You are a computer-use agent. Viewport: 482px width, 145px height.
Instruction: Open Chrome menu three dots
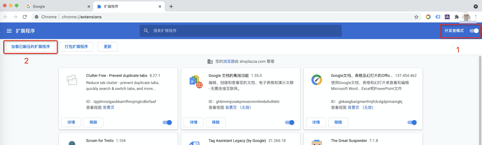click(x=476, y=17)
